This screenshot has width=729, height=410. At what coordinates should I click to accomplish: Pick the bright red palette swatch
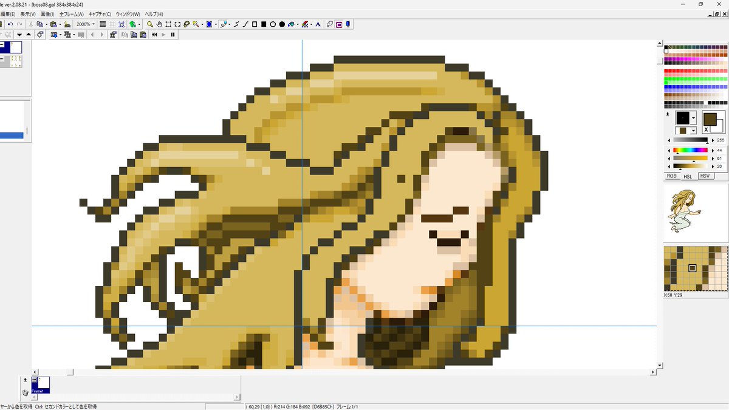[x=666, y=71]
